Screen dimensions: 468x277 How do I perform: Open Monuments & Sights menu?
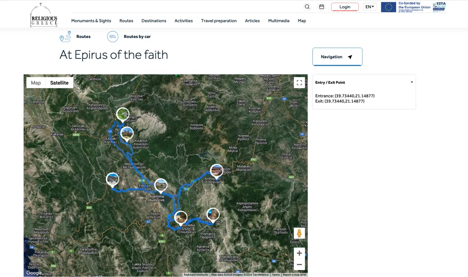(91, 21)
